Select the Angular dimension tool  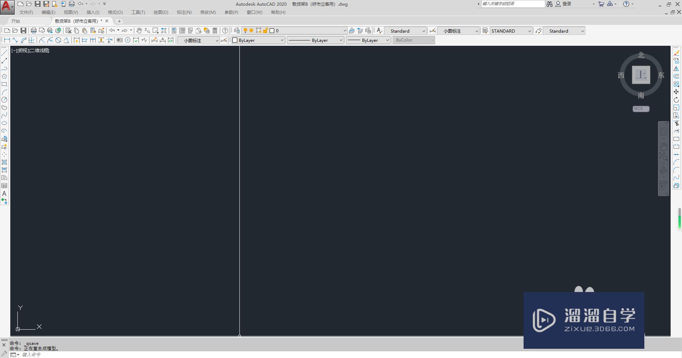point(66,40)
